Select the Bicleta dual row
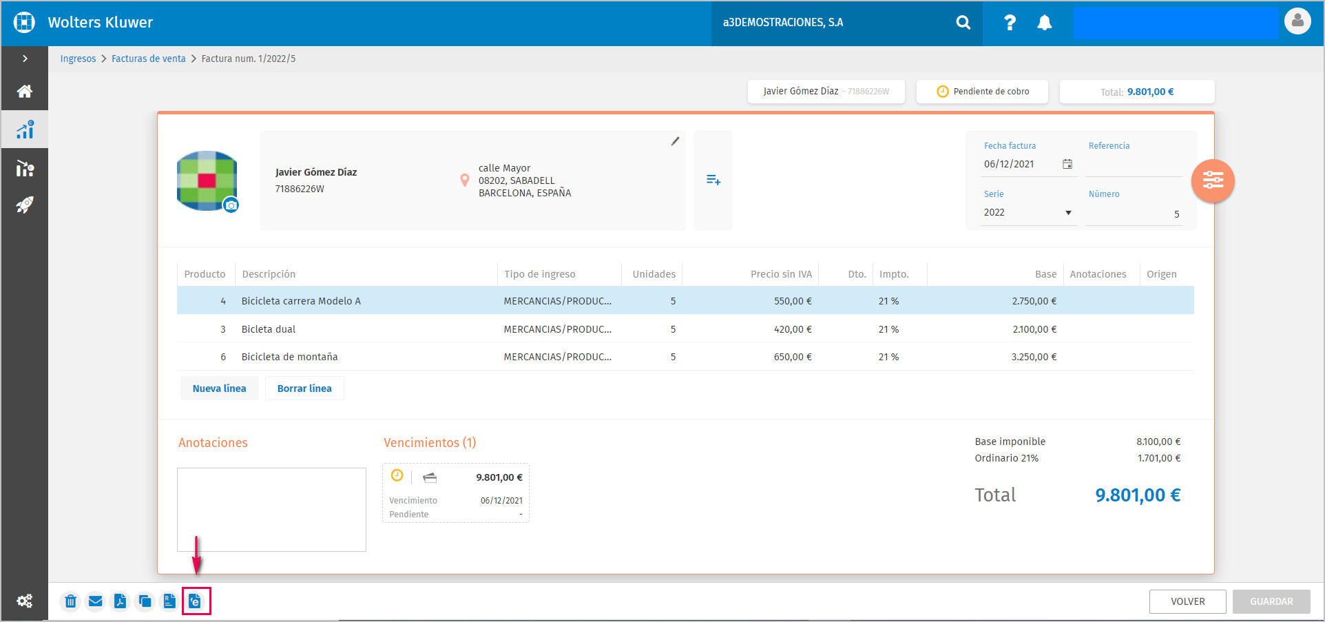Image resolution: width=1325 pixels, height=622 pixels. tap(685, 329)
